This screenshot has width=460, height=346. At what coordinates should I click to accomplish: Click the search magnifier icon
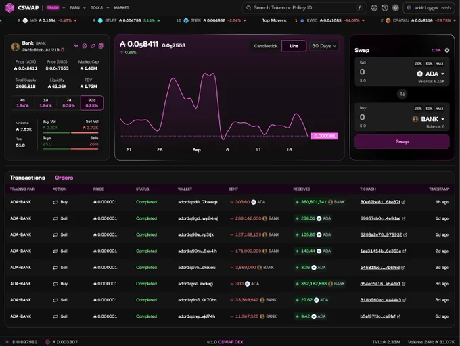tap(248, 8)
